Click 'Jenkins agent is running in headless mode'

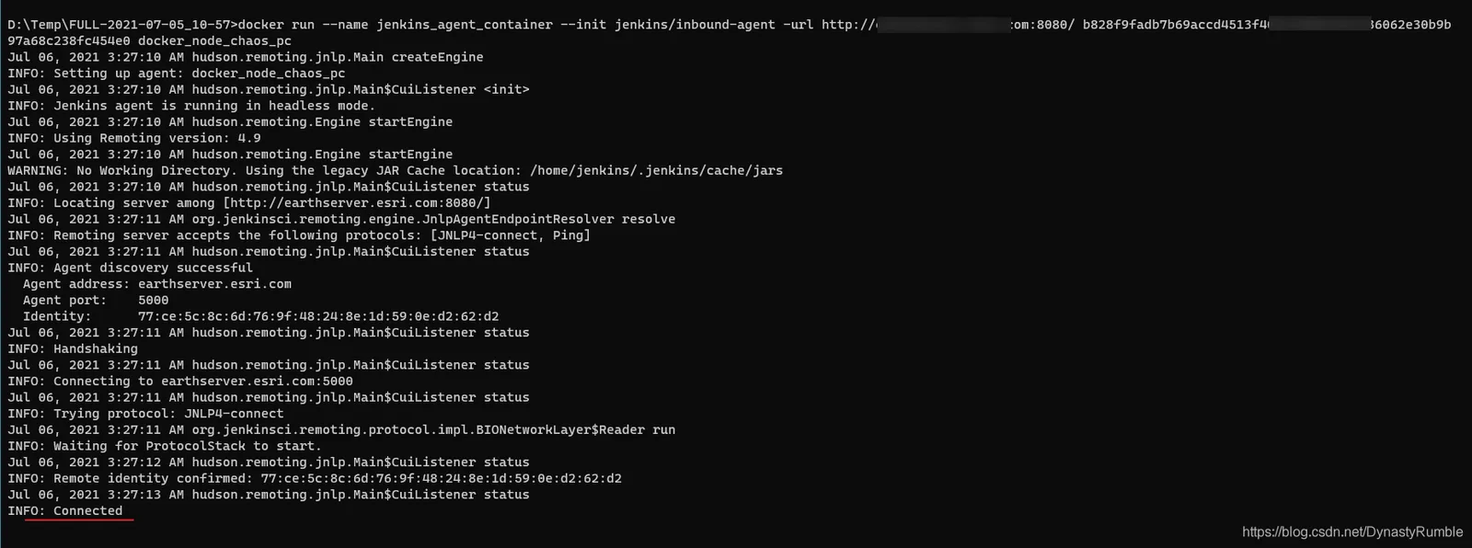[x=191, y=106]
